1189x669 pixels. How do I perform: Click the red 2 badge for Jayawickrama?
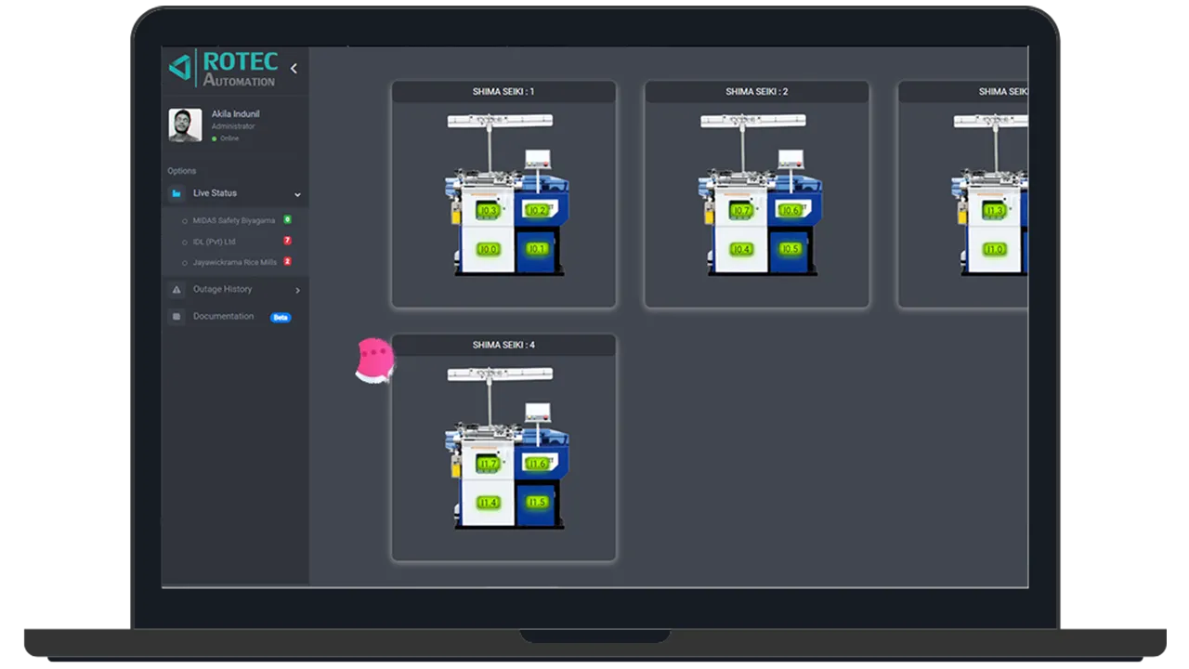287,261
